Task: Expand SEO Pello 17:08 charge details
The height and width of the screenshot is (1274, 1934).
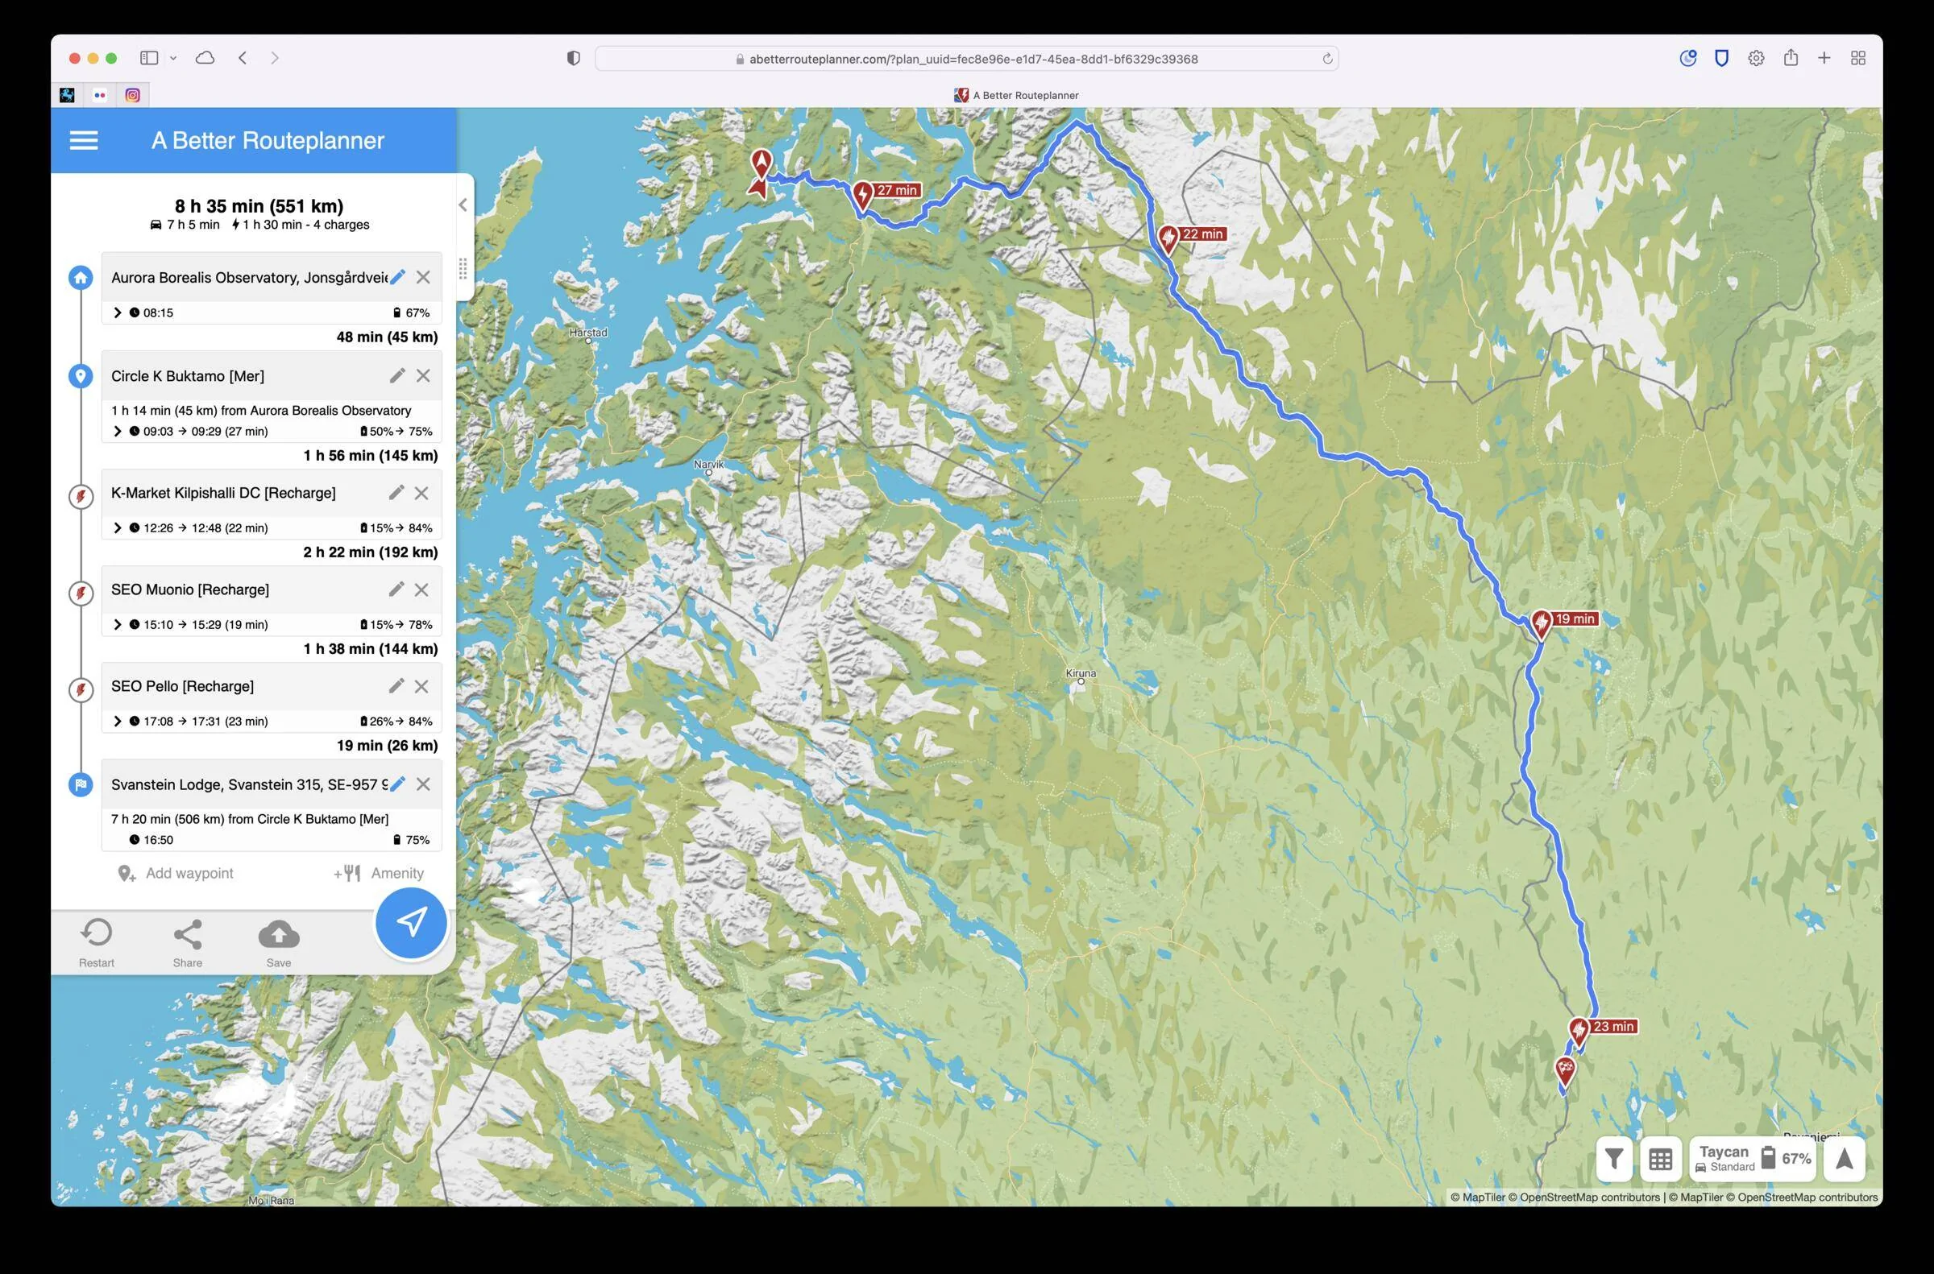Action: (118, 722)
